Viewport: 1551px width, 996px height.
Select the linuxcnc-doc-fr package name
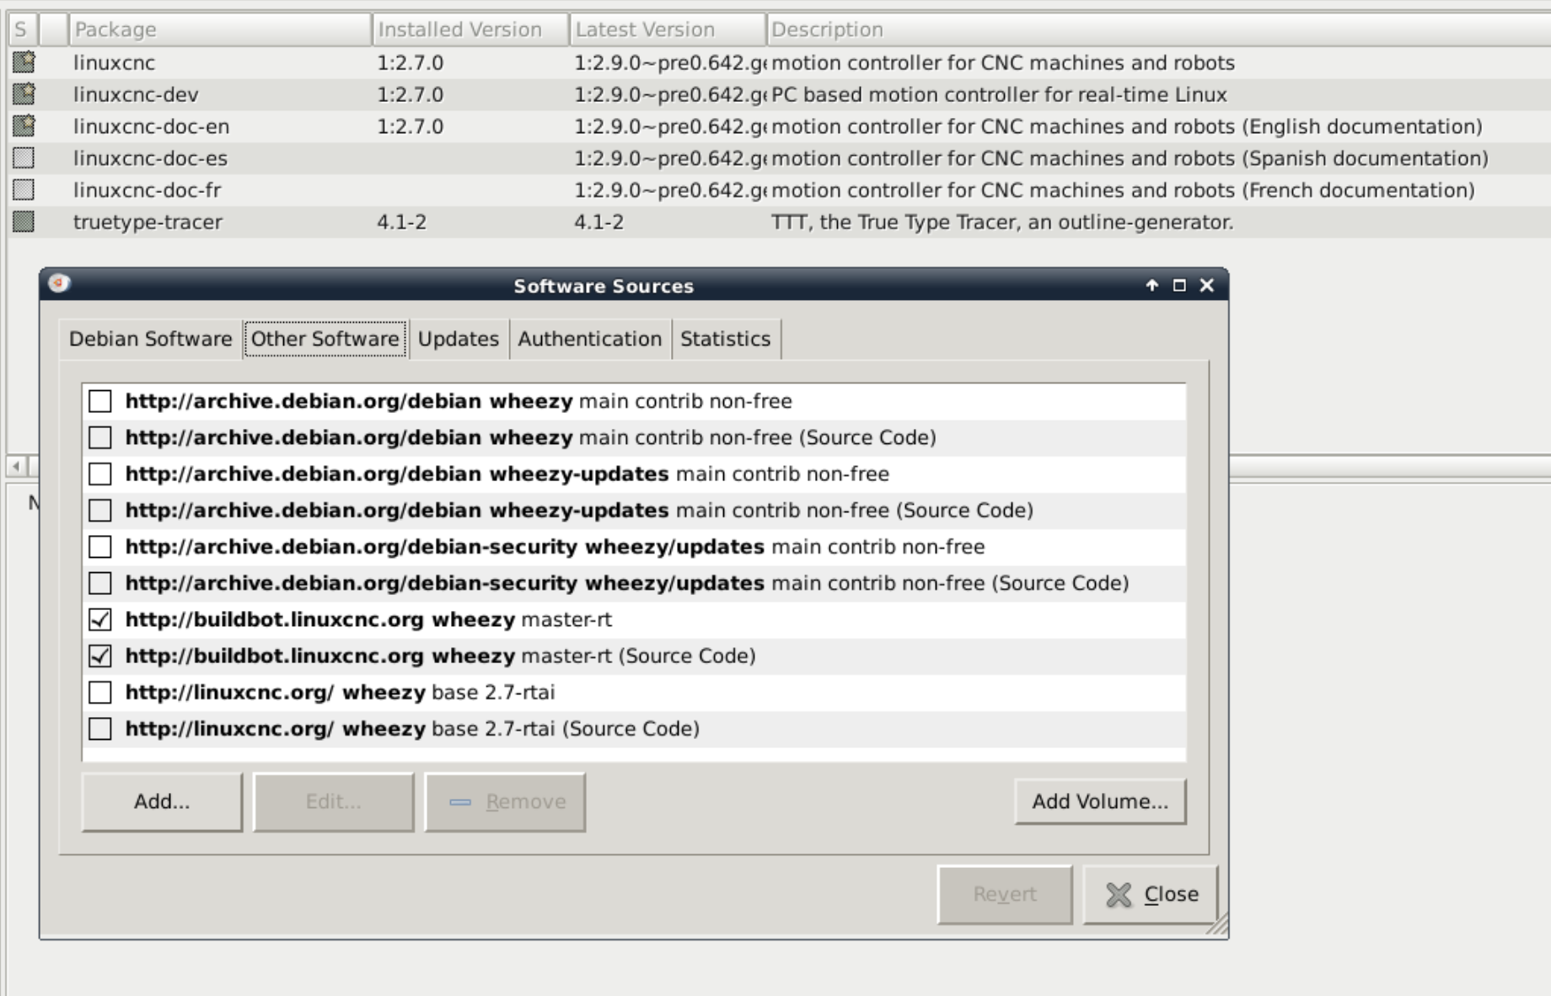[147, 191]
